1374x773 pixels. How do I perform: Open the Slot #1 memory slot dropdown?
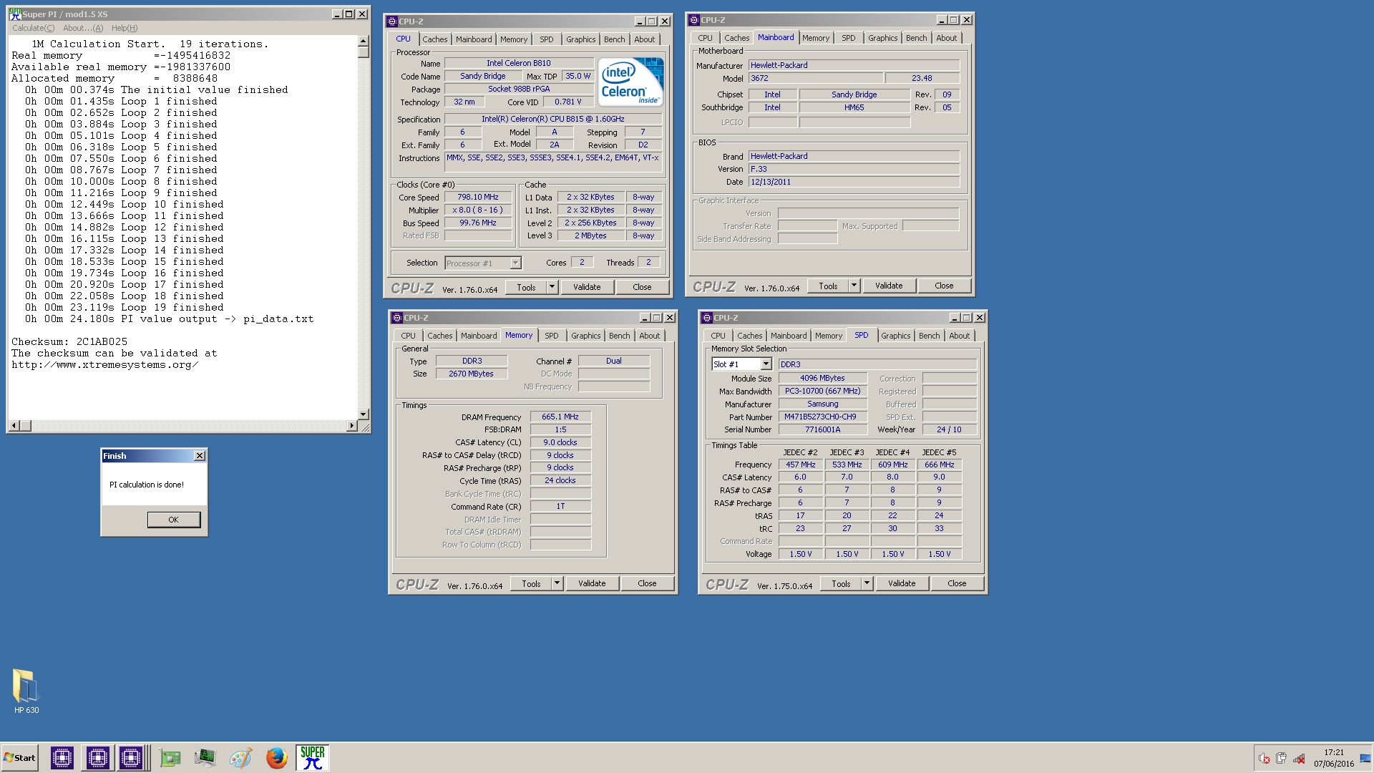click(766, 364)
